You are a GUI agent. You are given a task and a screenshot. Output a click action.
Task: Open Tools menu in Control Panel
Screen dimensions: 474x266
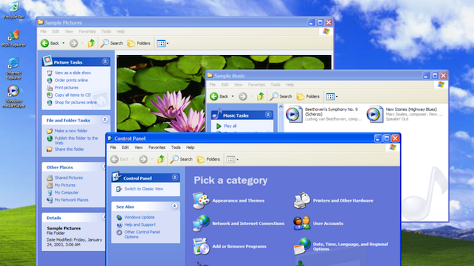pyautogui.click(x=176, y=147)
